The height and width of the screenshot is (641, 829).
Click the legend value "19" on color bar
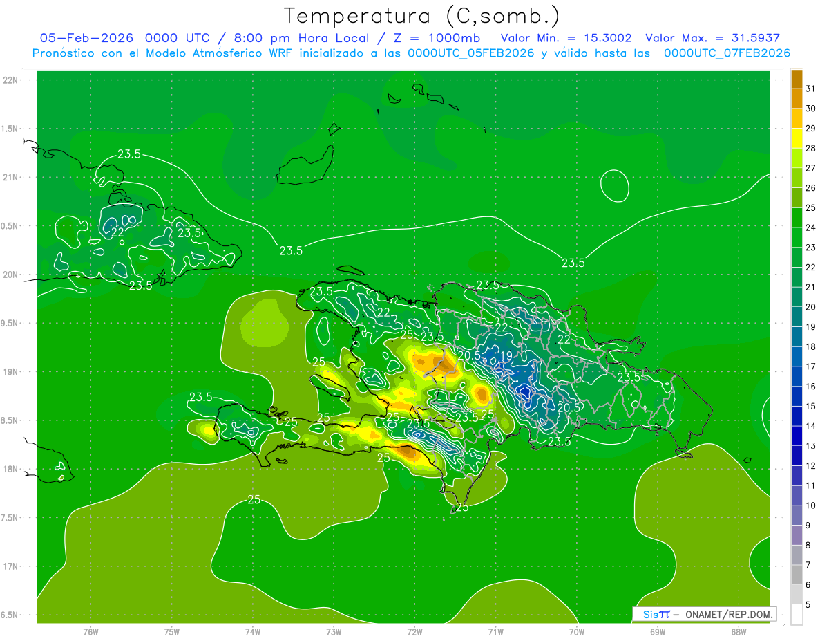coord(810,327)
